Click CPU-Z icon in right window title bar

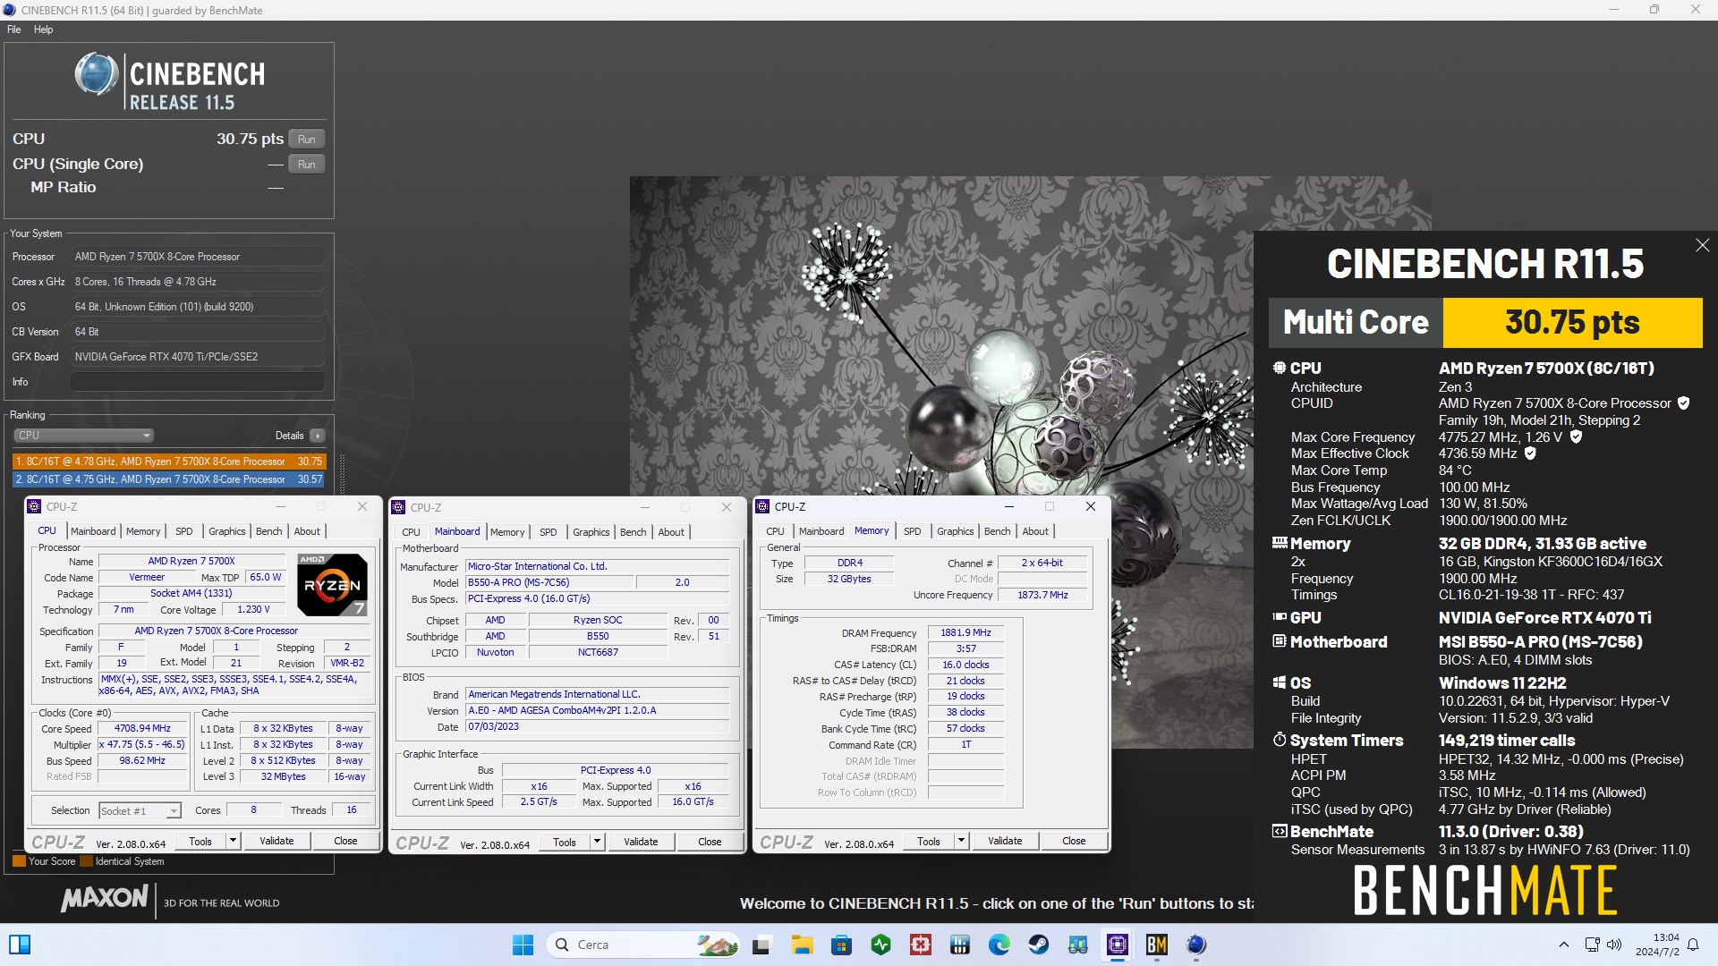click(x=763, y=506)
